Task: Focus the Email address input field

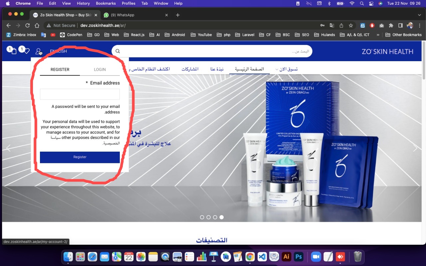Action: (80, 94)
